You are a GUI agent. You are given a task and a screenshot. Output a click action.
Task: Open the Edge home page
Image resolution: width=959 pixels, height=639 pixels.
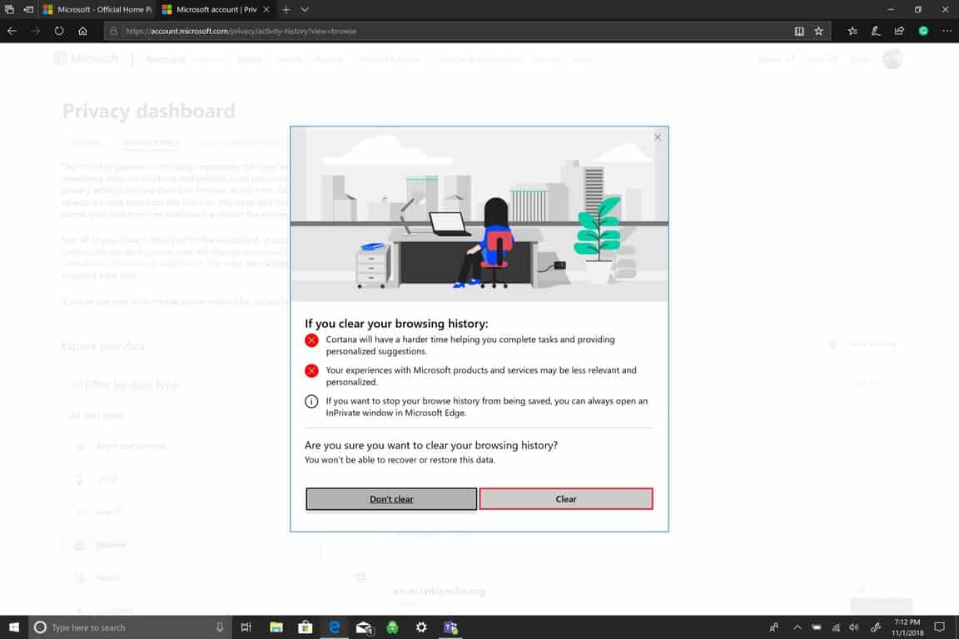(x=82, y=31)
